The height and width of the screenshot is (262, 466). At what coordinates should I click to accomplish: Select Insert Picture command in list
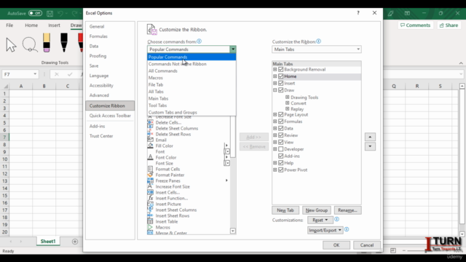[x=168, y=204]
